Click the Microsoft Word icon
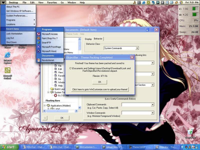This screenshot has width=200, height=150. pyautogui.click(x=38, y=51)
